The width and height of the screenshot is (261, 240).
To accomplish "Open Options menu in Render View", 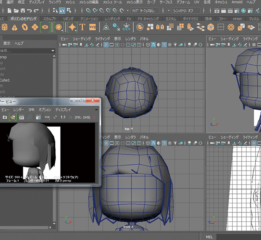I will pyautogui.click(x=45, y=110).
